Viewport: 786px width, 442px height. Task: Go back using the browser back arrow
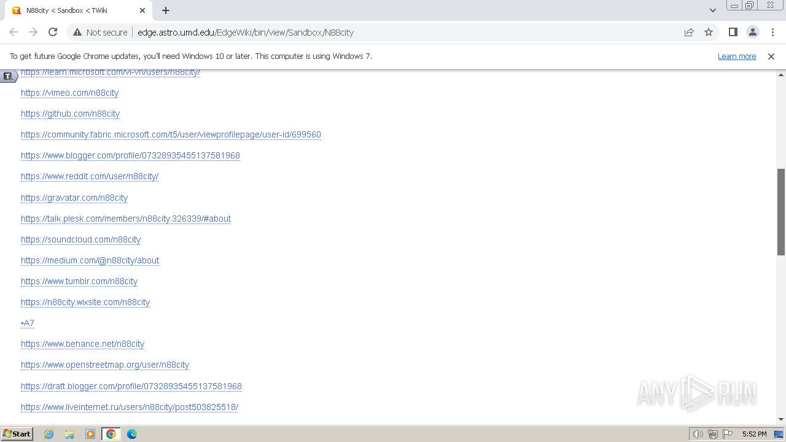coord(14,32)
